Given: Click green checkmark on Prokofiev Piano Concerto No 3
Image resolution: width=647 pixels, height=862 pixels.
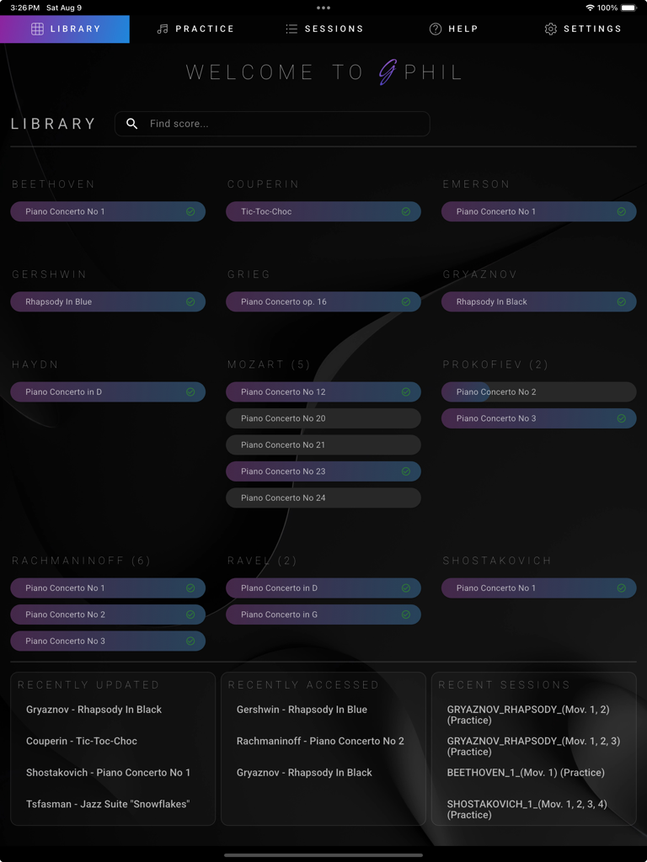Looking at the screenshot, I should (x=621, y=418).
